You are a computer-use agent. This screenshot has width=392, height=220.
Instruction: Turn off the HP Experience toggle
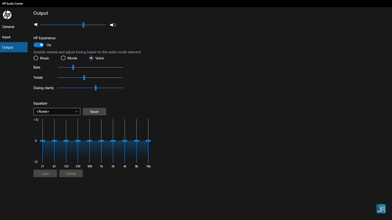(x=39, y=45)
